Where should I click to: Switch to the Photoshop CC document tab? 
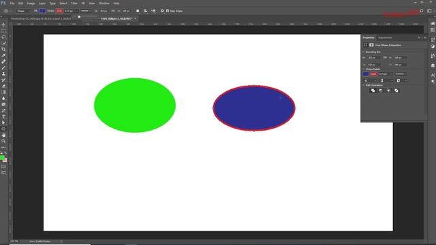point(41,18)
